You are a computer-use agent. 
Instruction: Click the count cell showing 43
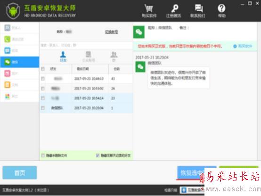click(x=113, y=79)
